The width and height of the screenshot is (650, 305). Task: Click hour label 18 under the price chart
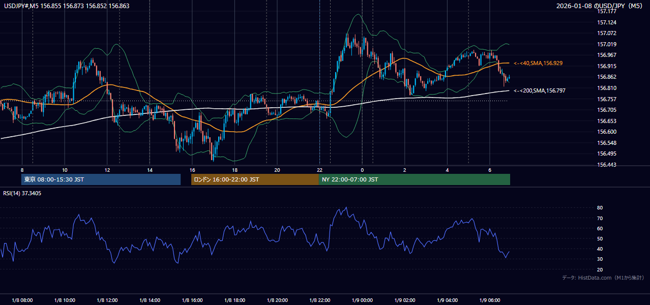click(x=234, y=170)
